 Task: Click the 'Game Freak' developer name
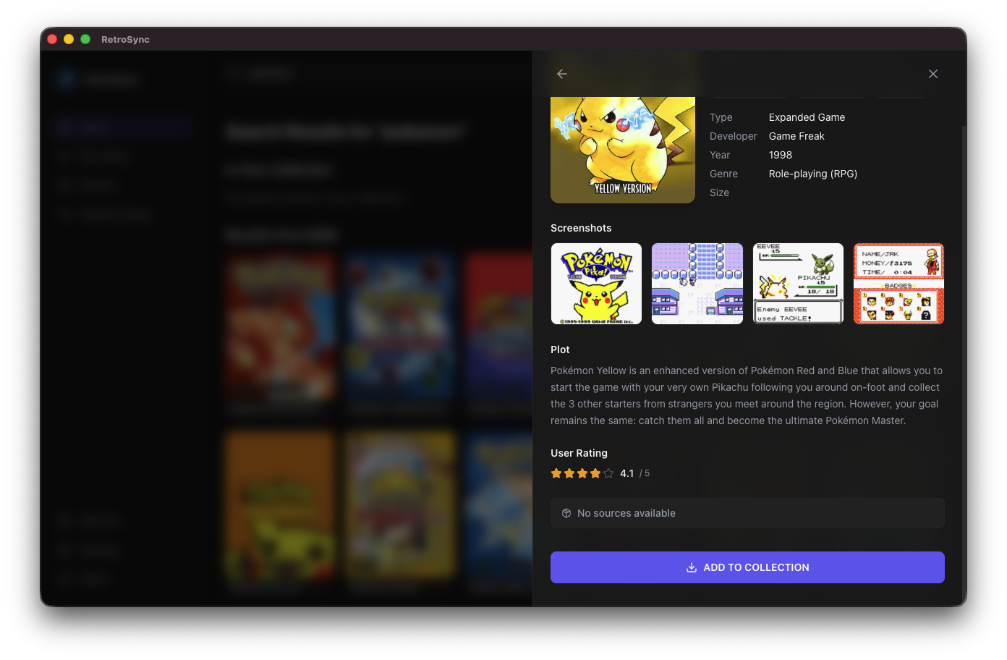796,136
